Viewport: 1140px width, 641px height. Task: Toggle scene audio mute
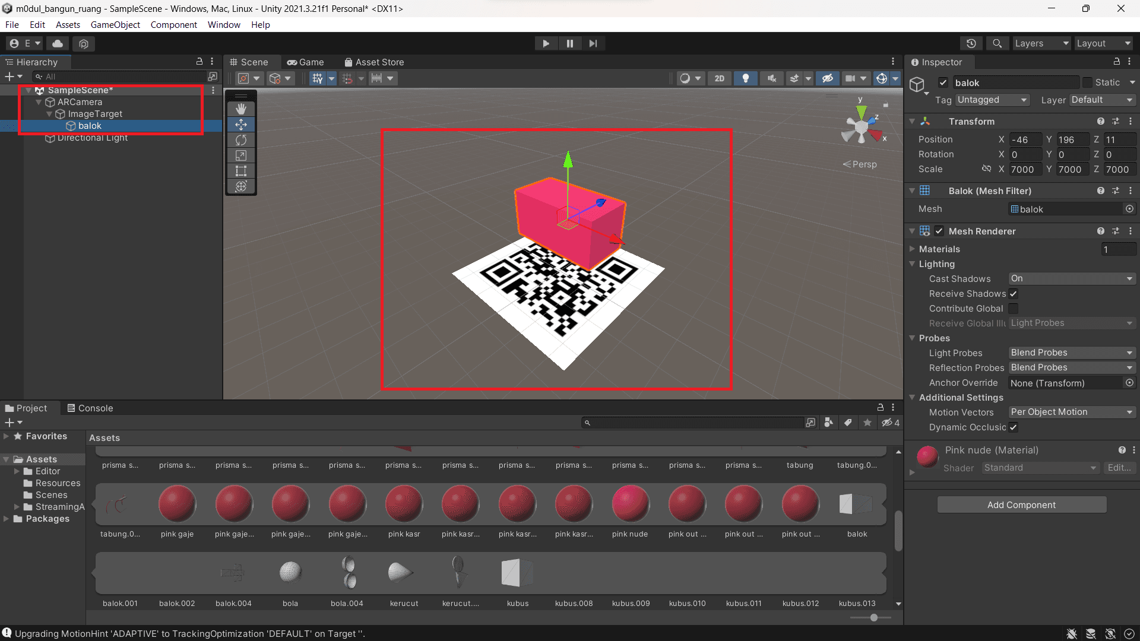click(x=772, y=78)
